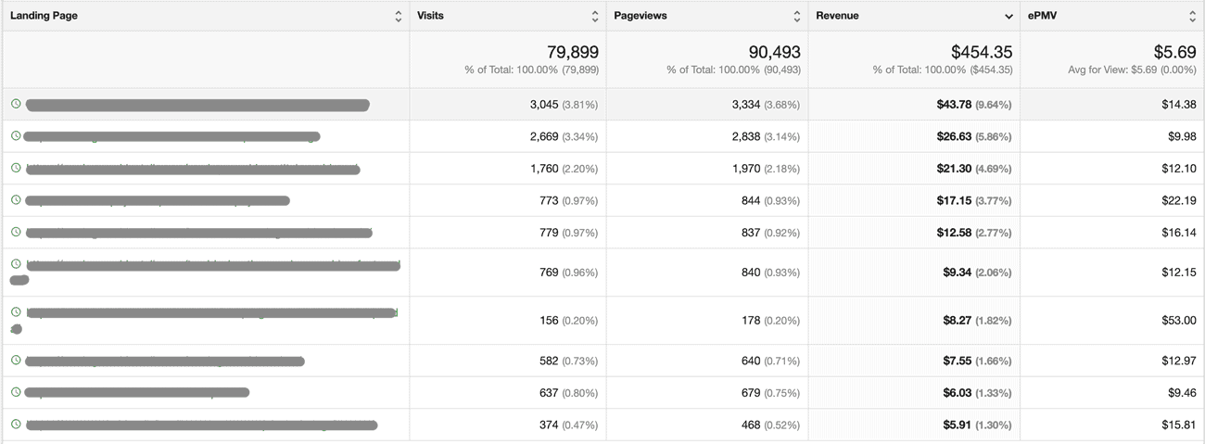Click the clock icon in the 1,760 visits row
This screenshot has width=1205, height=444.
pyautogui.click(x=16, y=168)
